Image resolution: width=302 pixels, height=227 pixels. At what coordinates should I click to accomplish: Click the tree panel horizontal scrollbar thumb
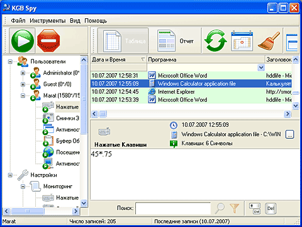click(x=28, y=211)
